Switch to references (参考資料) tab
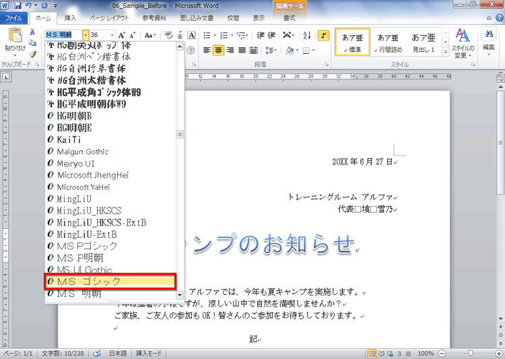This screenshot has height=359, width=505. click(x=154, y=18)
